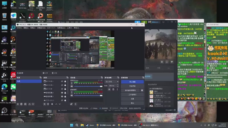Open the 帮助(H) menu in OBS
228x128 pixels.
(x=76, y=28)
